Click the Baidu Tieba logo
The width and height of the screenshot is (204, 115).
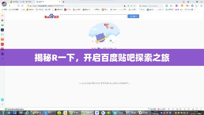click(52, 16)
